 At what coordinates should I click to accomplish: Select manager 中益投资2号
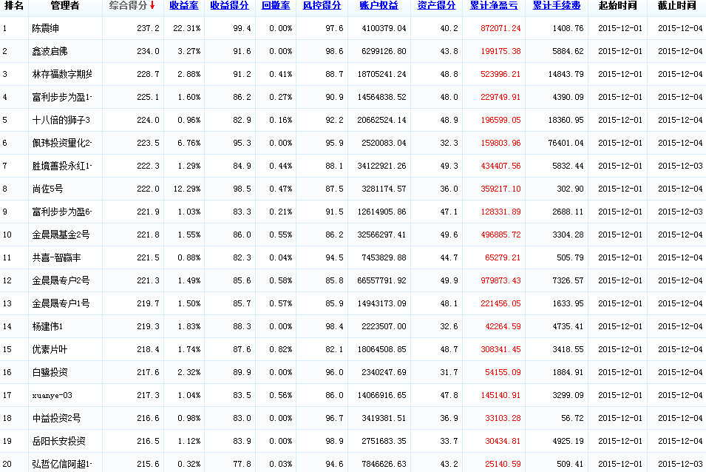[x=56, y=419]
